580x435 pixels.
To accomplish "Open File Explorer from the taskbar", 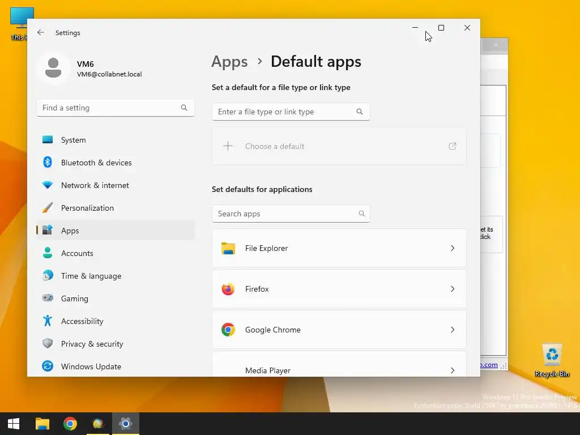I will coord(42,424).
